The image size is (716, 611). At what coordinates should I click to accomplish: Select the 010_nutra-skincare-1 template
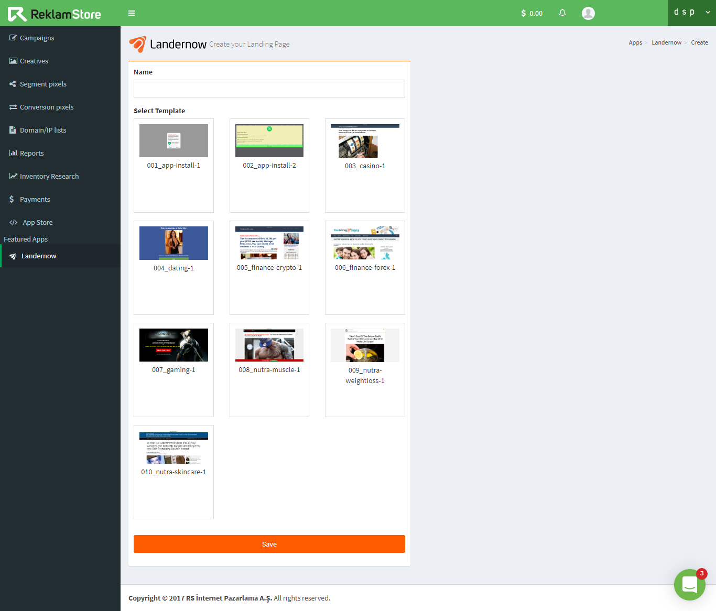coord(173,472)
